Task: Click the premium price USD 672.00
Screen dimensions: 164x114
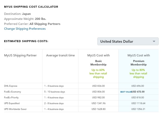Action: 138,92
